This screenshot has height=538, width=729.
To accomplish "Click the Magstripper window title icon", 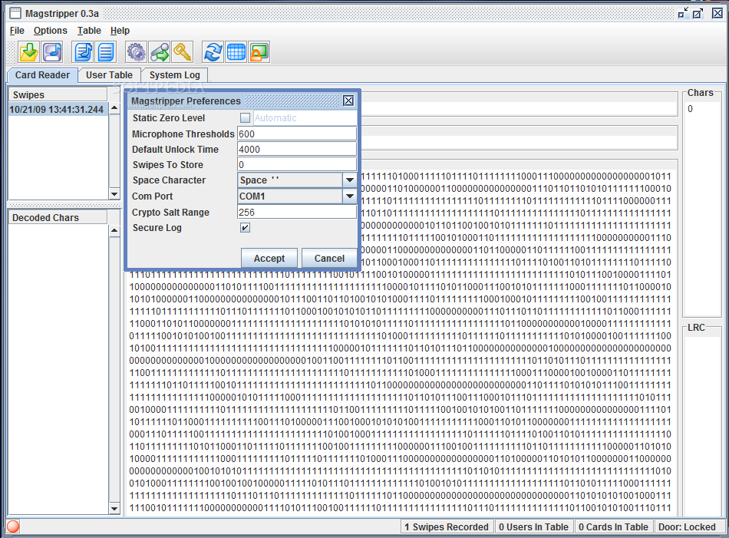I will click(15, 13).
